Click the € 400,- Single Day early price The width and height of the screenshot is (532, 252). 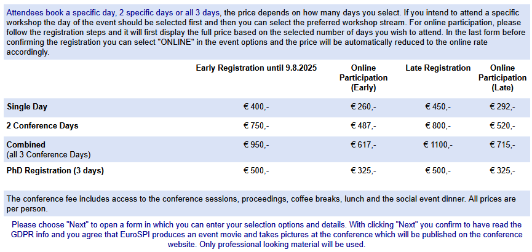[x=256, y=107]
